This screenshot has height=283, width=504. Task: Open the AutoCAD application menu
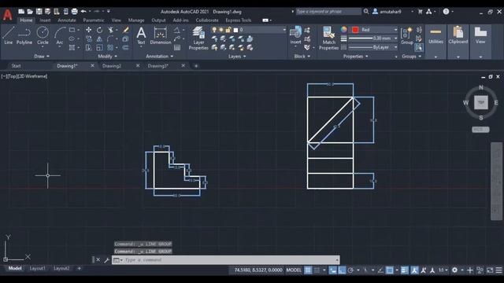[7, 14]
